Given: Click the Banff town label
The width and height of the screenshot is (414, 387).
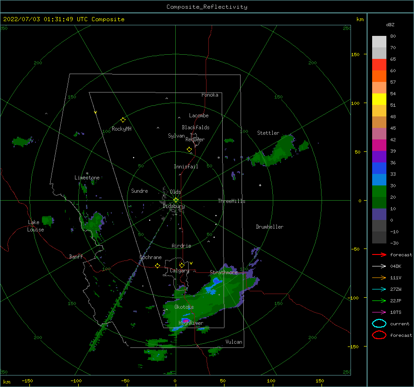Looking at the screenshot, I should (76, 256).
